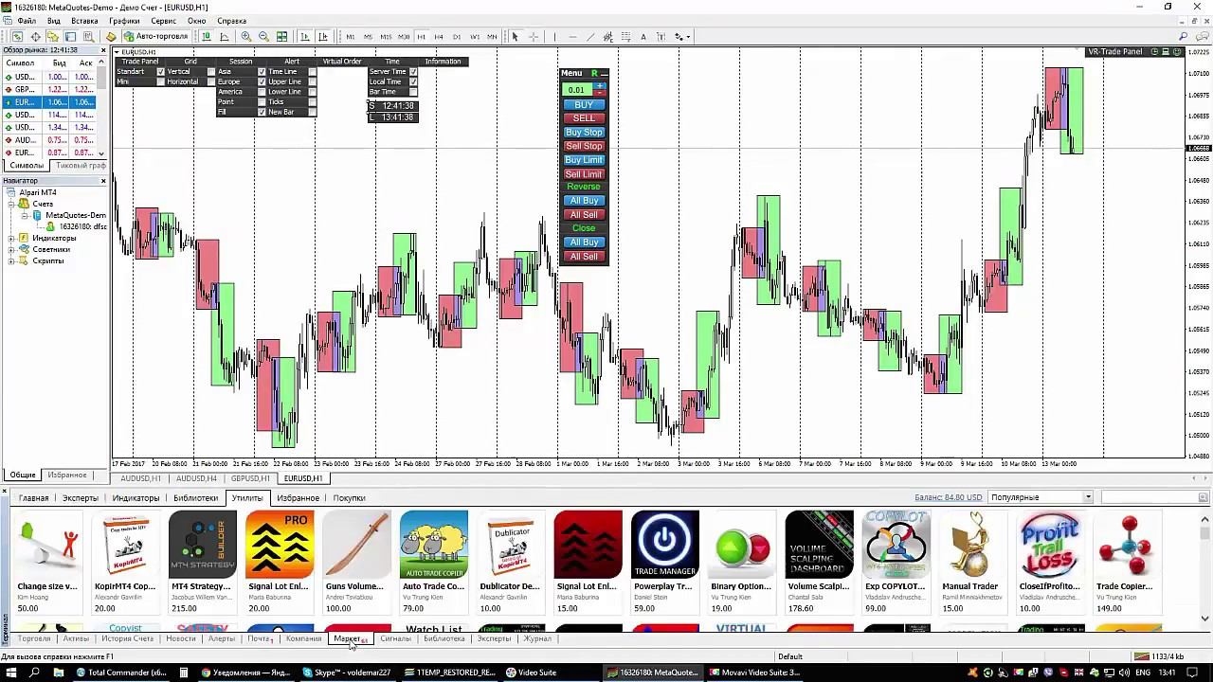The image size is (1213, 682).
Task: Click the BUY button in trade panel
Action: point(584,104)
